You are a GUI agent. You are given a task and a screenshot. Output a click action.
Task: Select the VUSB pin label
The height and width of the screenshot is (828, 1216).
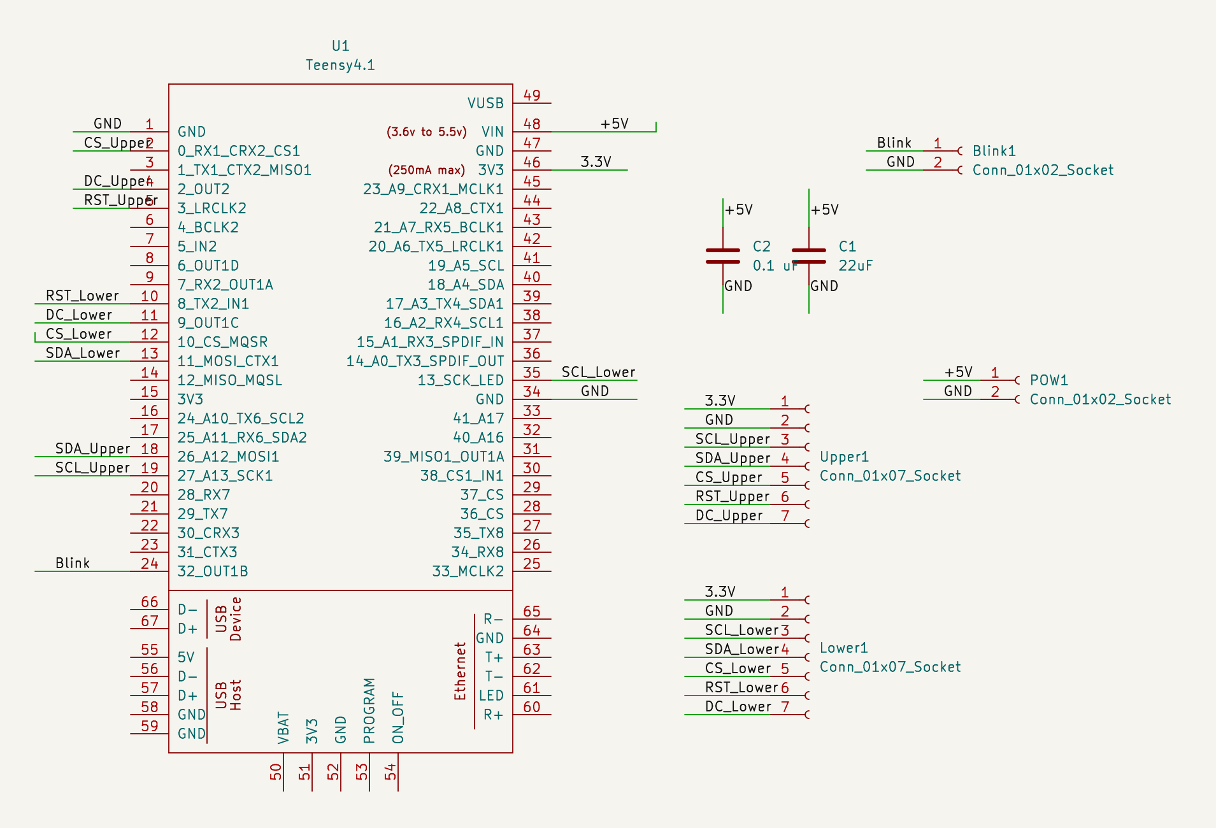[485, 103]
